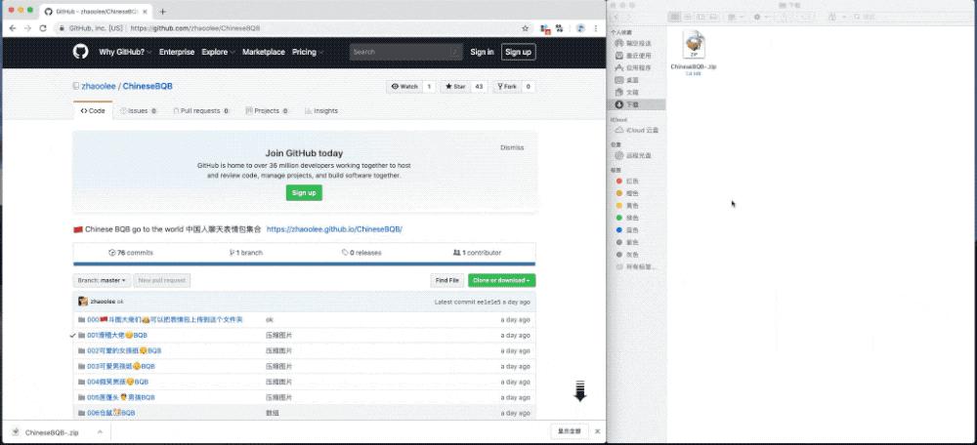Click the Sign in link

click(x=482, y=53)
